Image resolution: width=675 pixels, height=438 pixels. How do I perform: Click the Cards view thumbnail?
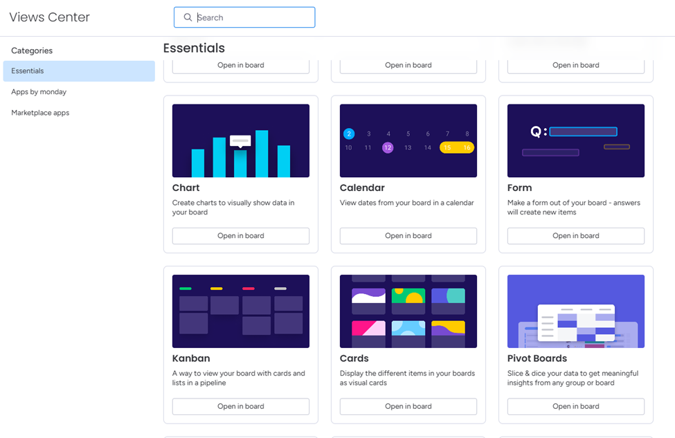tap(408, 311)
